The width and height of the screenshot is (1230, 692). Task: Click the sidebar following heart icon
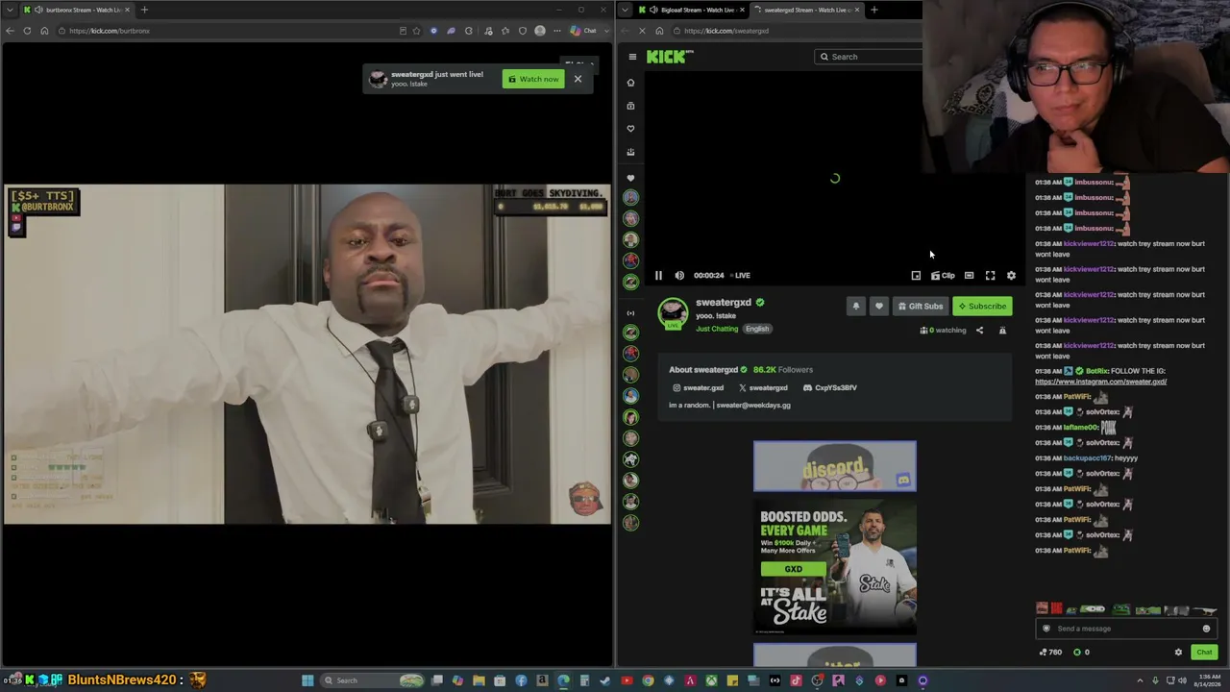(631, 129)
